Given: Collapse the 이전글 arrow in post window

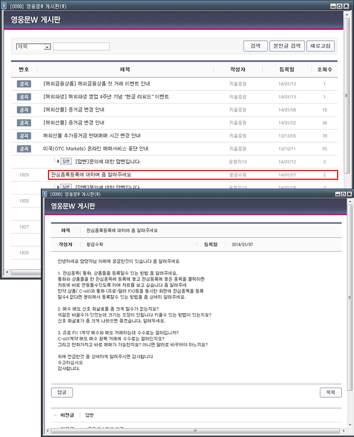Looking at the screenshot, I should (55, 415).
